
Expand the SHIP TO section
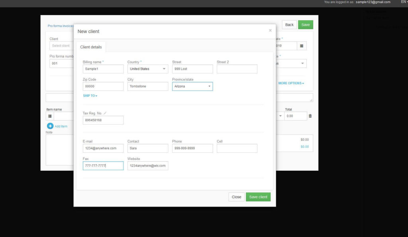coord(90,96)
